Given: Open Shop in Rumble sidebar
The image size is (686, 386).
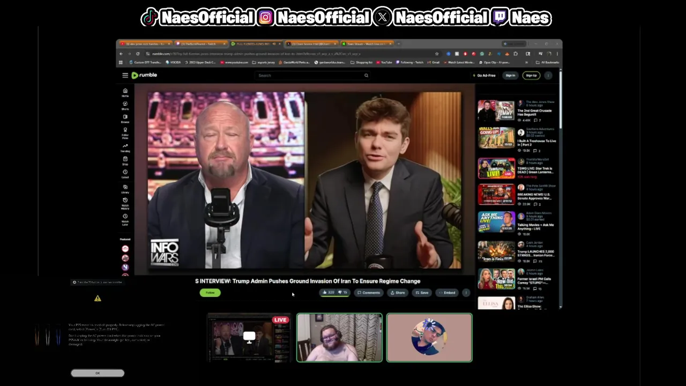Looking at the screenshot, I should [125, 161].
